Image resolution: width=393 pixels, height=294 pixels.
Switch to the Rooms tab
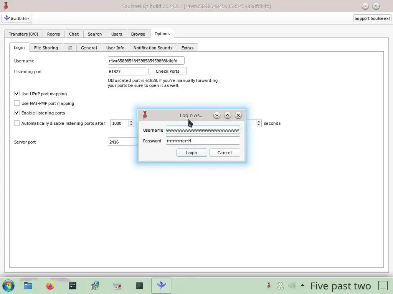click(x=54, y=34)
